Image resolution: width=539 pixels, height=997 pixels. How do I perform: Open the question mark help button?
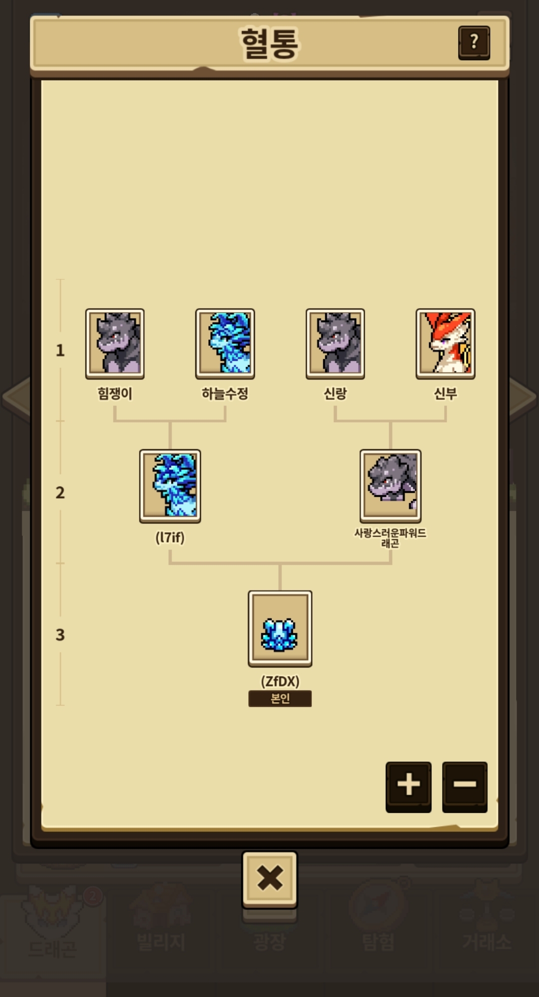tap(474, 42)
